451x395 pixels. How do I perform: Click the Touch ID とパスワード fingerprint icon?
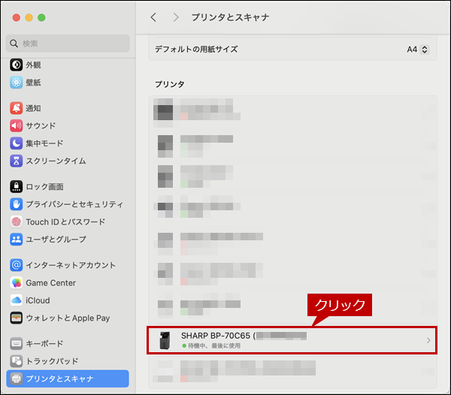17,222
